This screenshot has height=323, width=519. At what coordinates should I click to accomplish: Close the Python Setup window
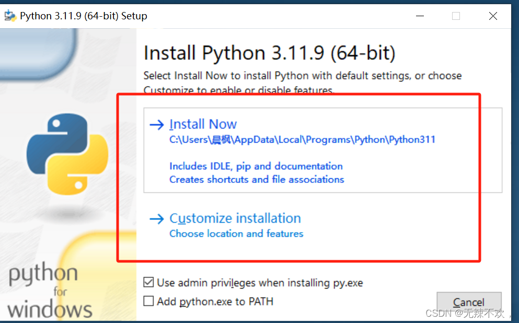(x=493, y=16)
